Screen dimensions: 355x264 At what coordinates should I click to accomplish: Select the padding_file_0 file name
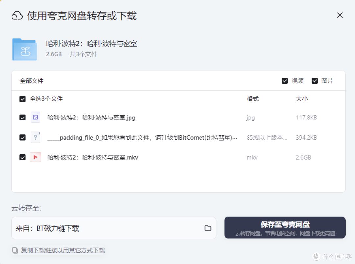(x=142, y=138)
